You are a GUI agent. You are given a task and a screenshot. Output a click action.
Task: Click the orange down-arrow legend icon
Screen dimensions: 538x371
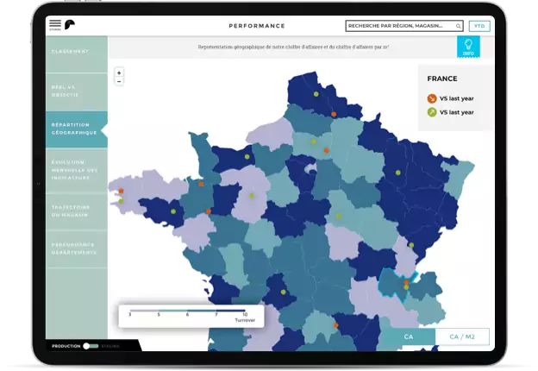[x=432, y=99]
